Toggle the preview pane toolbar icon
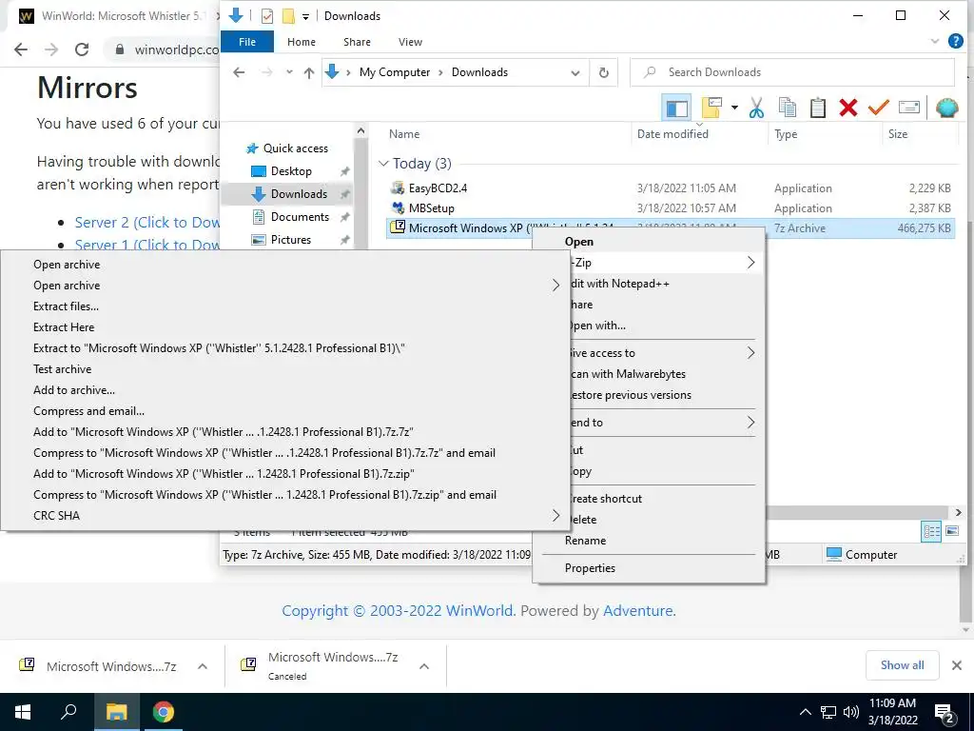Screen dimensions: 974x731 (676, 109)
